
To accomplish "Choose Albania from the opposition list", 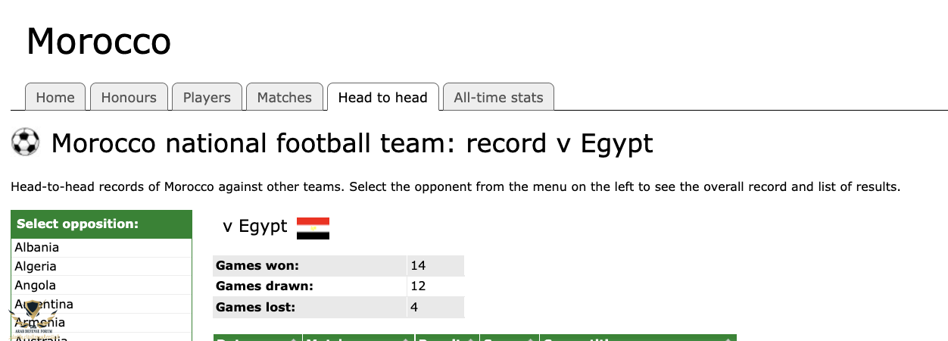I will click(101, 247).
